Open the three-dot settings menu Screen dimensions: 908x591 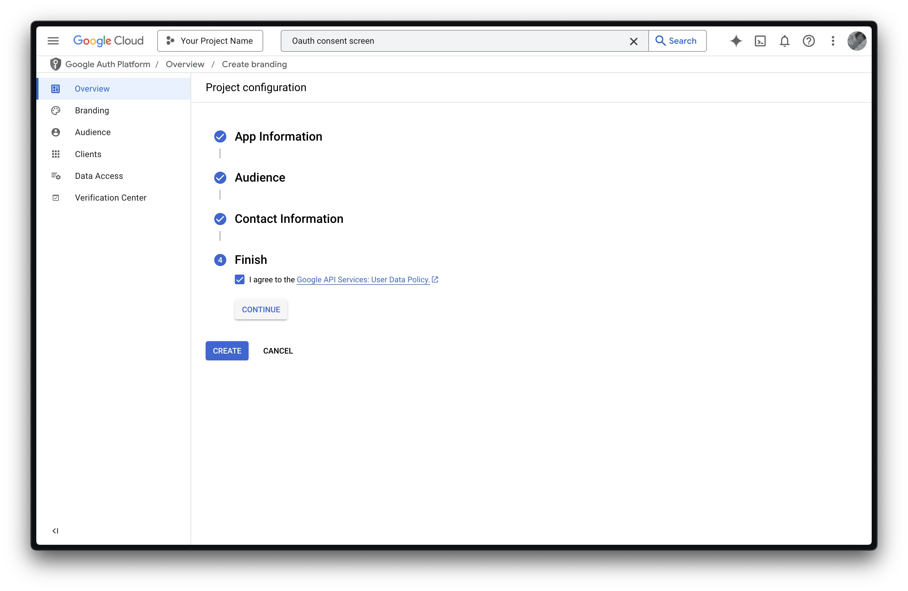coord(833,41)
